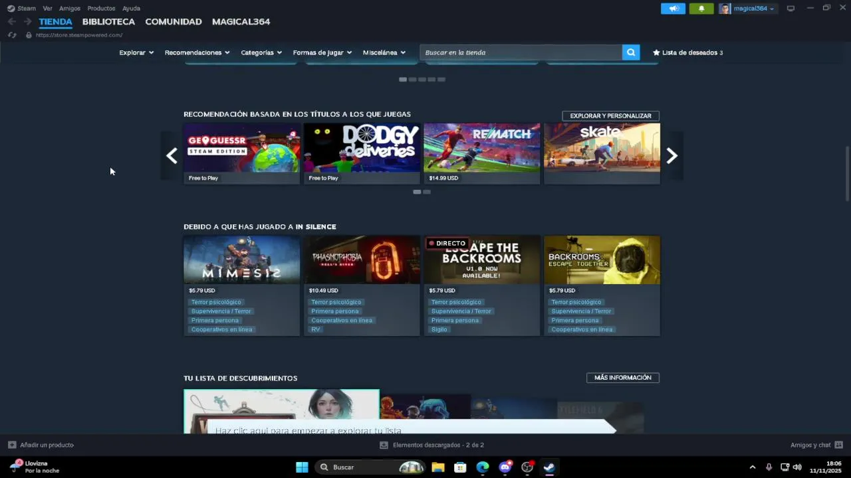Switch to the COMUNIDAD tab
The image size is (851, 478).
(174, 22)
